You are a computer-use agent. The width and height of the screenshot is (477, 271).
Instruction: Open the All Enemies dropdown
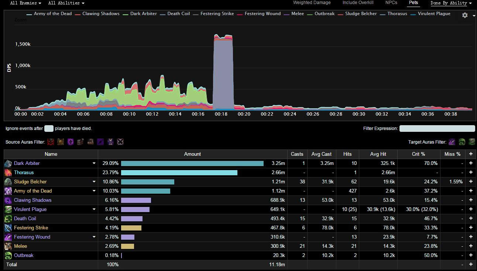tap(26, 3)
